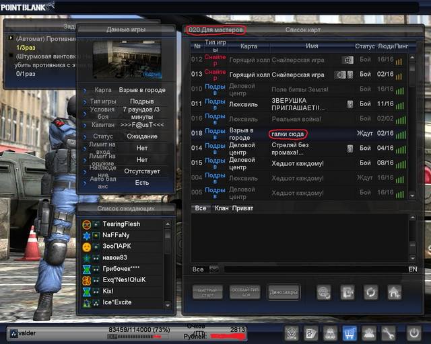Click the yellow face emblem beside ЗооПАРК
Viewport: 431px width, 344px height.
coord(87,247)
